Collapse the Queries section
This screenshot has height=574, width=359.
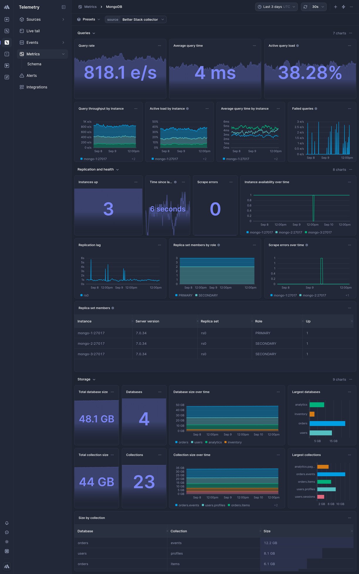86,33
